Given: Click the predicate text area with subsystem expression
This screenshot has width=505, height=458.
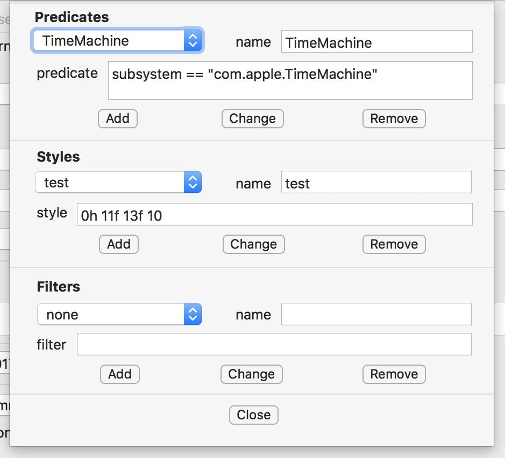Looking at the screenshot, I should click(290, 81).
